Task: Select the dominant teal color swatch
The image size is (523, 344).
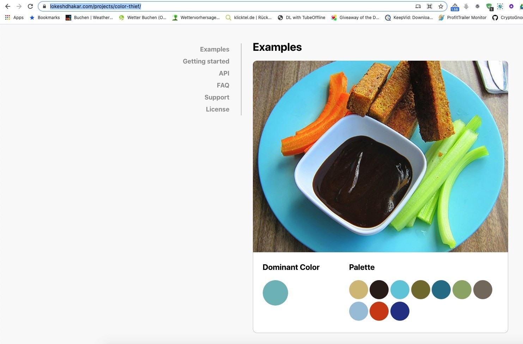Action: pyautogui.click(x=275, y=293)
